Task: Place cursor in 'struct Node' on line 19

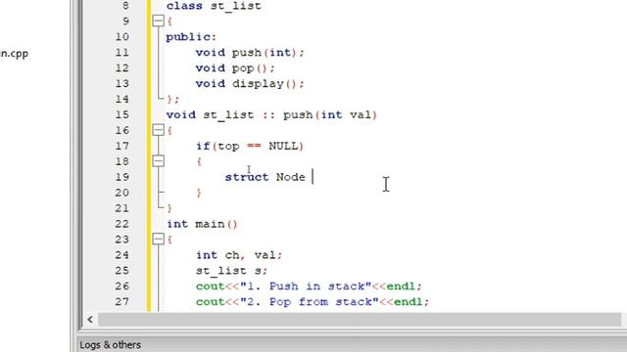Action: click(x=265, y=177)
